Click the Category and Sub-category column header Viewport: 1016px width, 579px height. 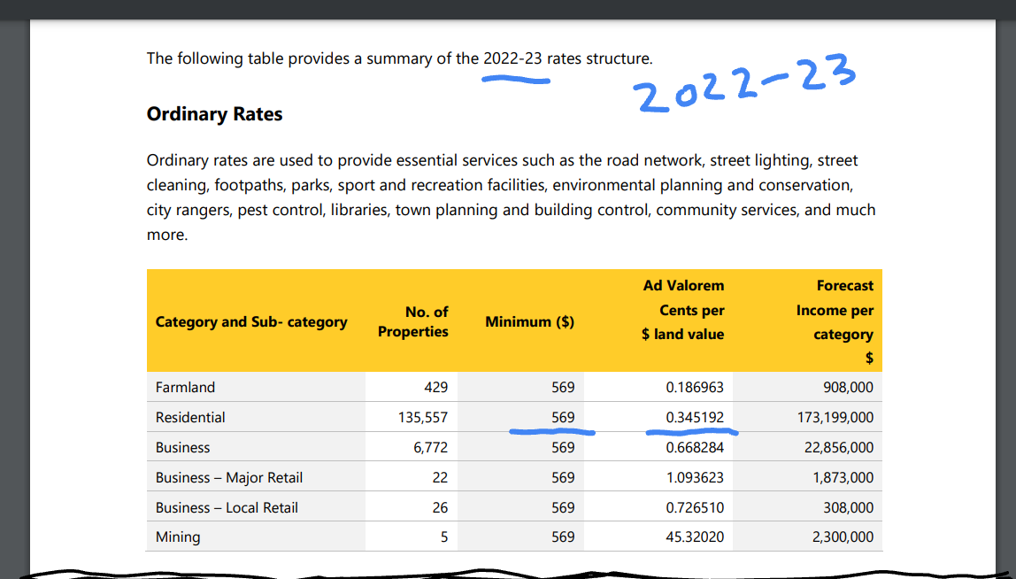(x=251, y=321)
